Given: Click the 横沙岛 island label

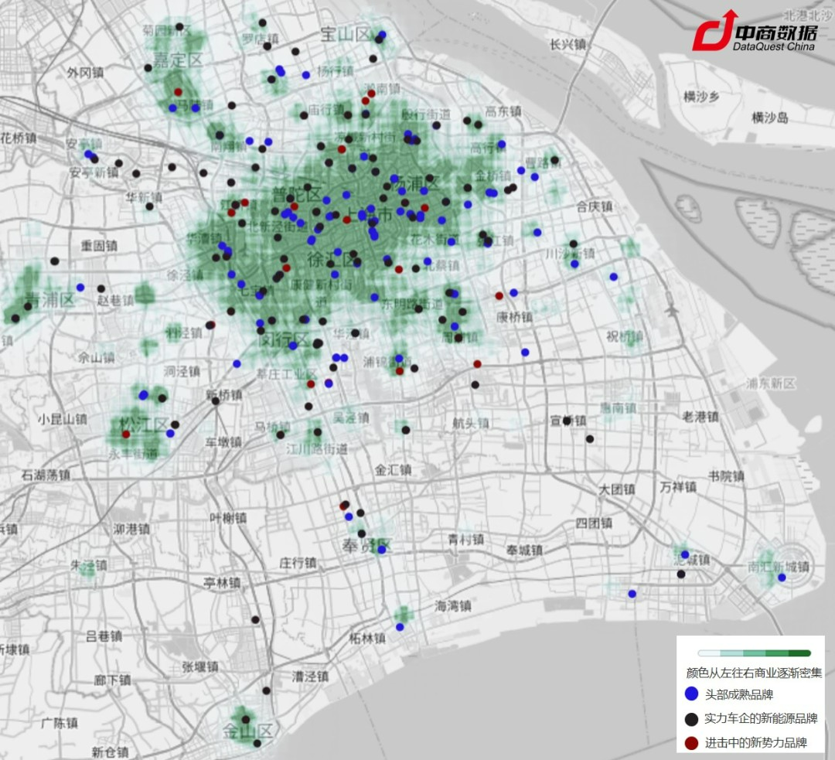Looking at the screenshot, I should coord(769,118).
